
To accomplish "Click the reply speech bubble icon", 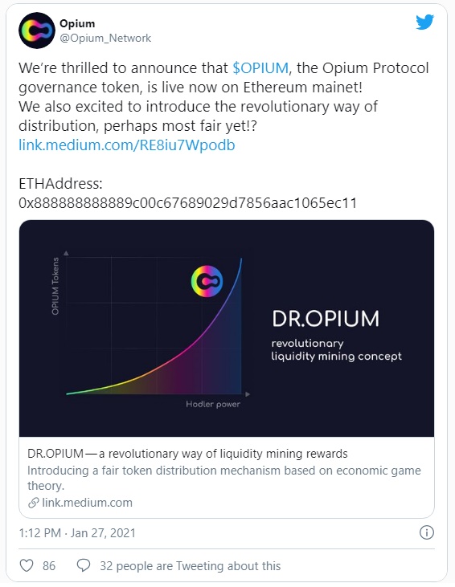I will pos(84,565).
